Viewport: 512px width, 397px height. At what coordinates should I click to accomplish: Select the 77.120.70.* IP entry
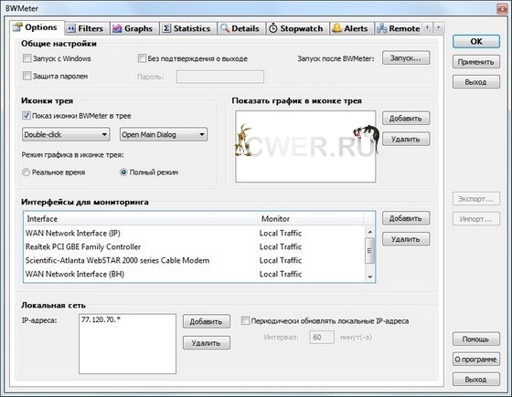point(101,319)
